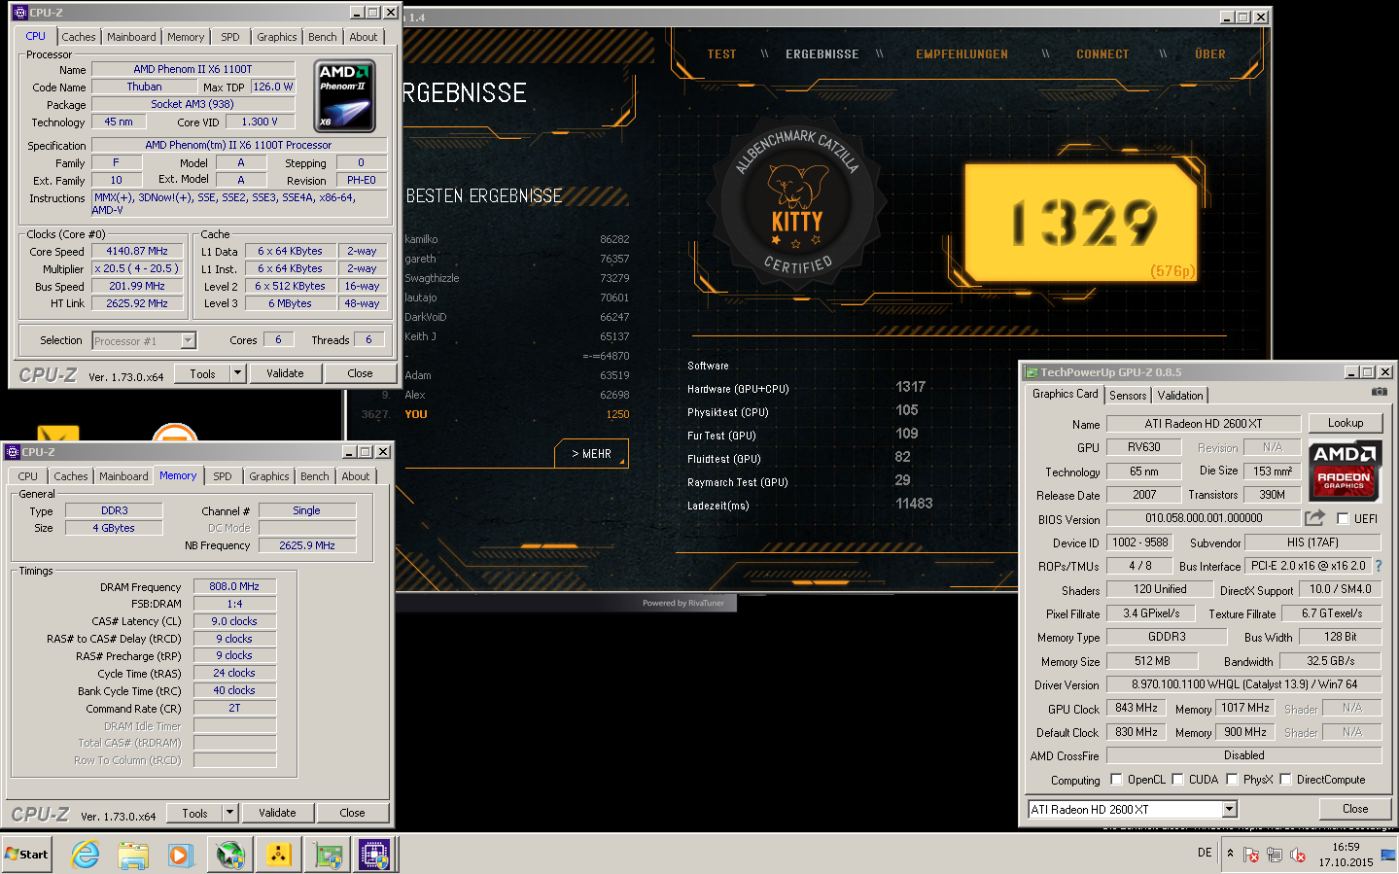Open the Windows Start button
Image resolution: width=1399 pixels, height=874 pixels.
click(x=26, y=855)
